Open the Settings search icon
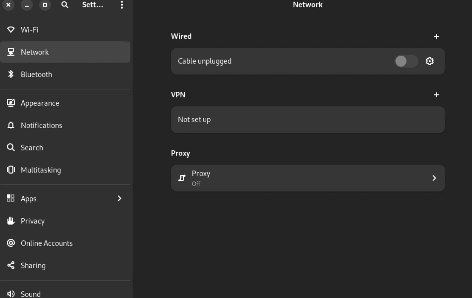Viewport: 472px width, 298px height. [65, 5]
